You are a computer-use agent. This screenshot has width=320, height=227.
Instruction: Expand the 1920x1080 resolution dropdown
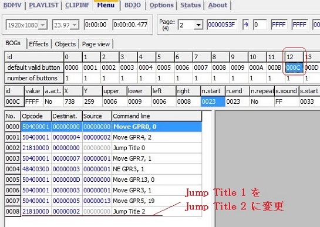point(43,25)
